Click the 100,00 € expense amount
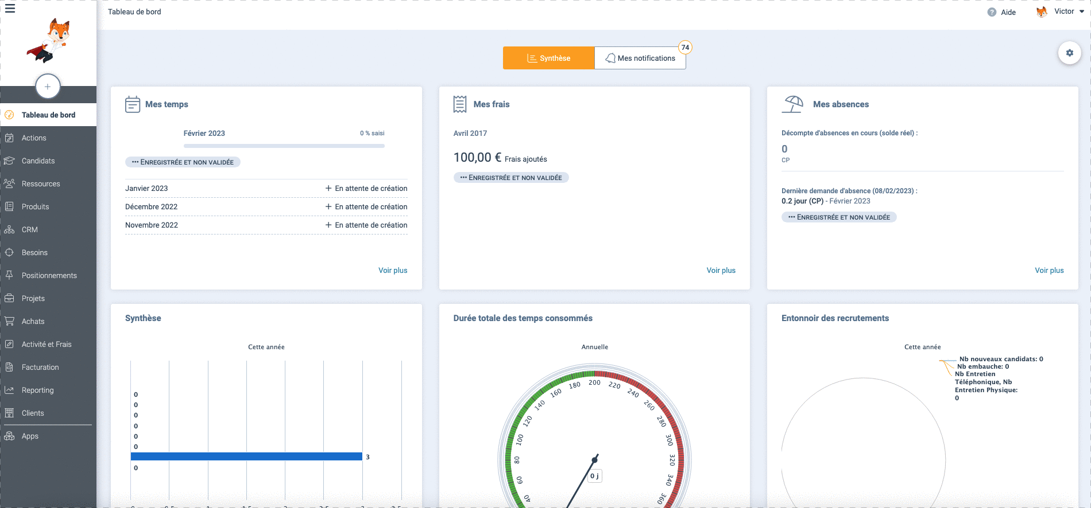Screen dimensions: 1091x508 coord(477,158)
